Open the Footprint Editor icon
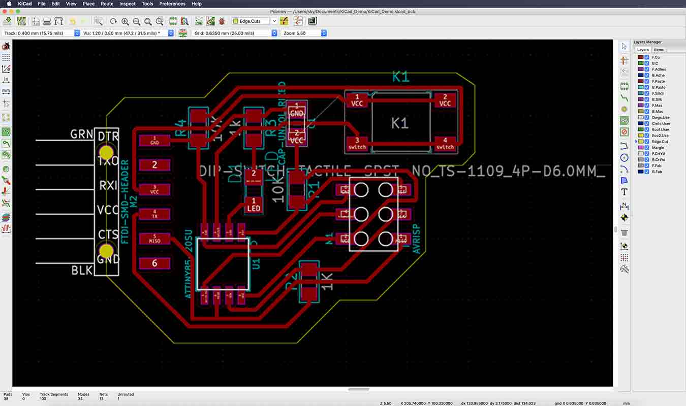This screenshot has width=686, height=406. click(173, 21)
